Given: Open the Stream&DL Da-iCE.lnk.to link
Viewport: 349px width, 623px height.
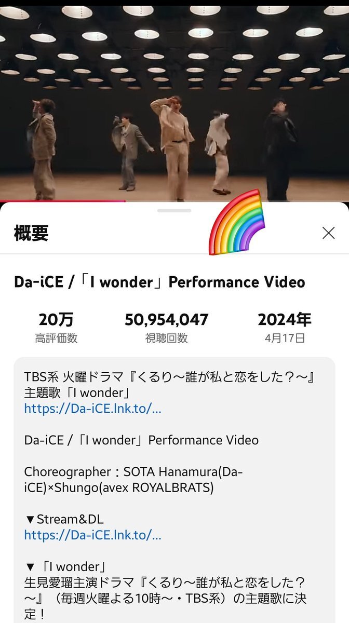Looking at the screenshot, I should (x=92, y=534).
